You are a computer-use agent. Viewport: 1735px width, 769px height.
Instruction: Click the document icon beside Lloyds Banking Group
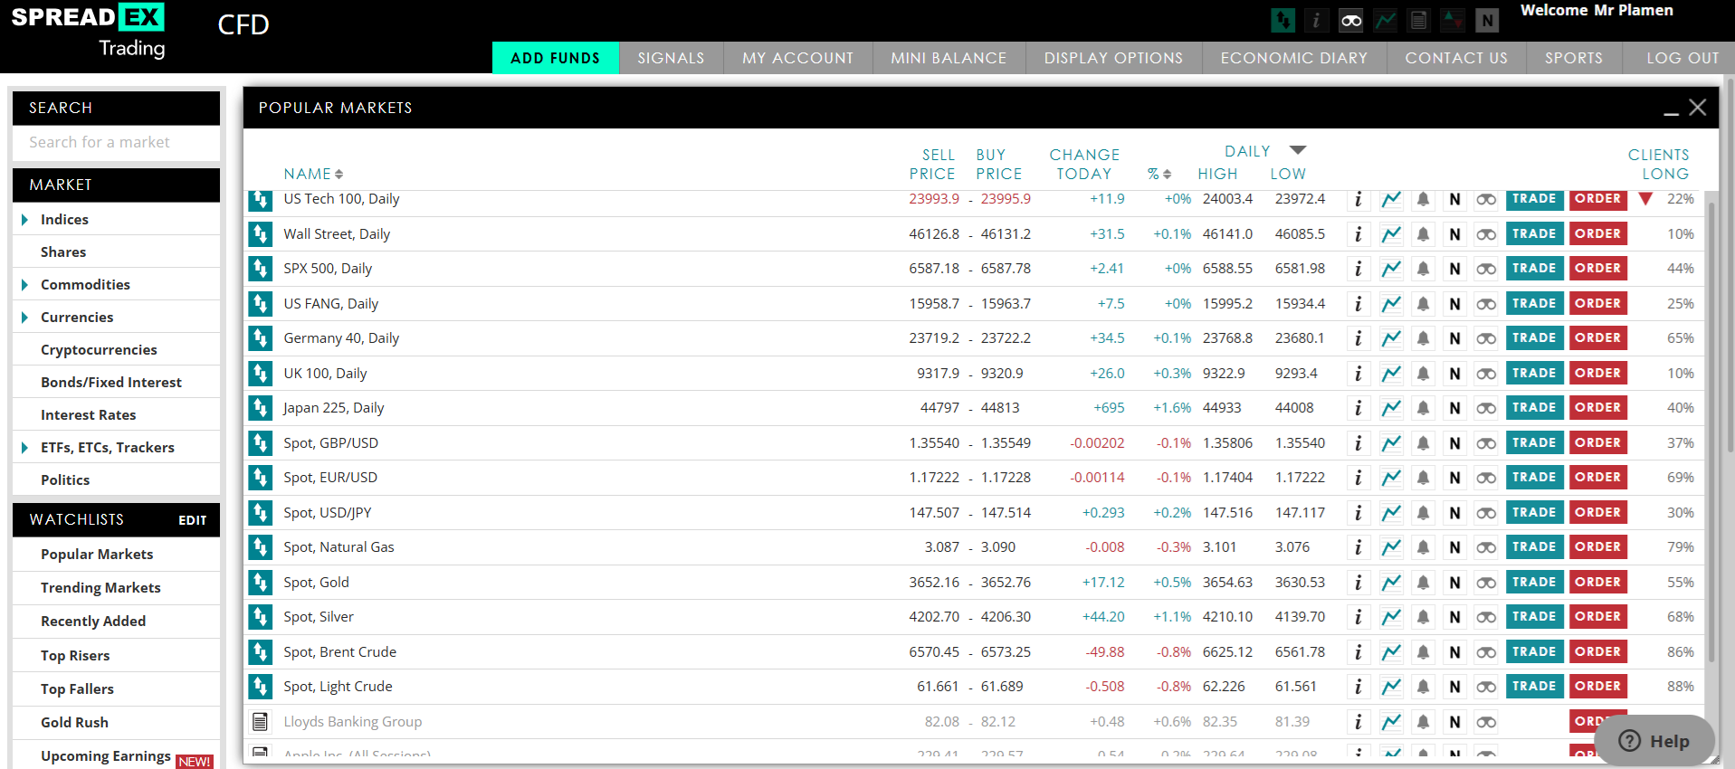click(x=261, y=722)
